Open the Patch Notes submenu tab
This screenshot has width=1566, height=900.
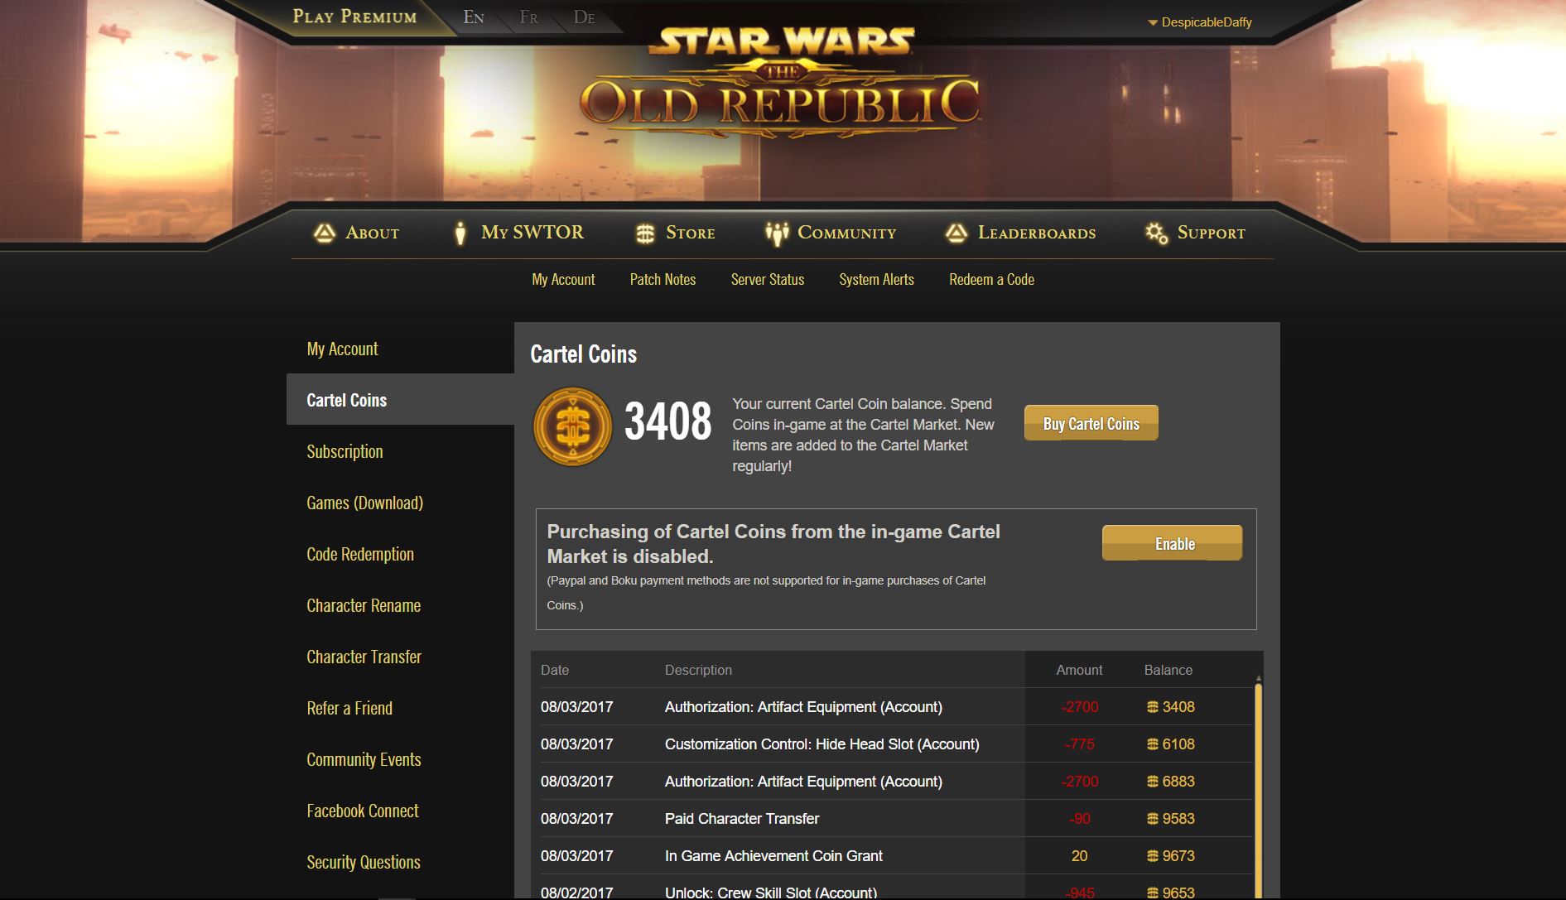click(x=663, y=280)
